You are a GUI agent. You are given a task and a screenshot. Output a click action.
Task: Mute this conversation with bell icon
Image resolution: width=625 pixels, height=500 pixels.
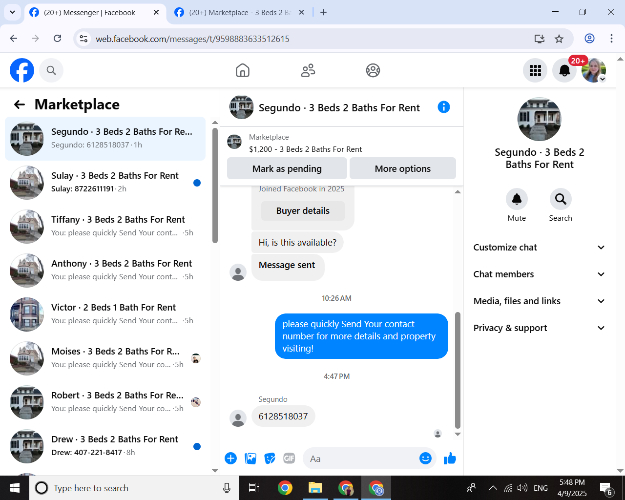pos(517,199)
